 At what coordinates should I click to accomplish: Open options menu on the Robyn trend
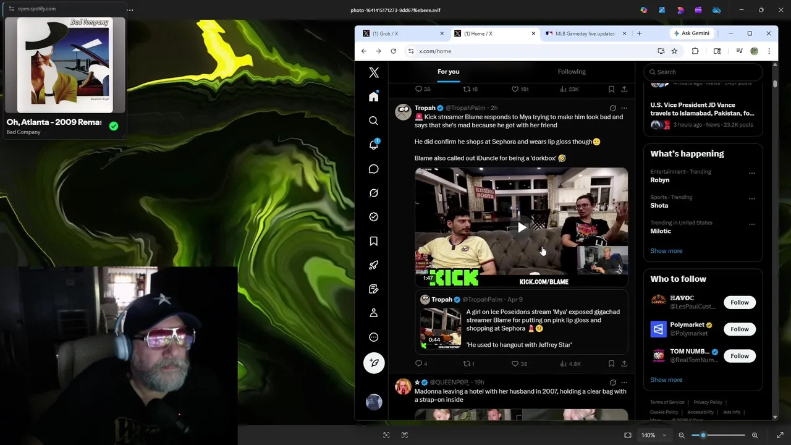[x=751, y=173]
